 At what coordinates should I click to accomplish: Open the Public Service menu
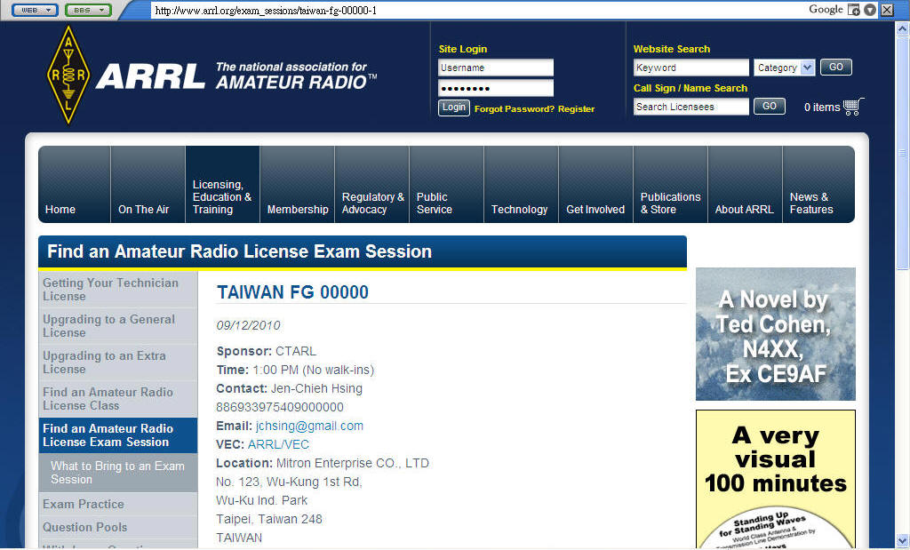click(x=446, y=185)
